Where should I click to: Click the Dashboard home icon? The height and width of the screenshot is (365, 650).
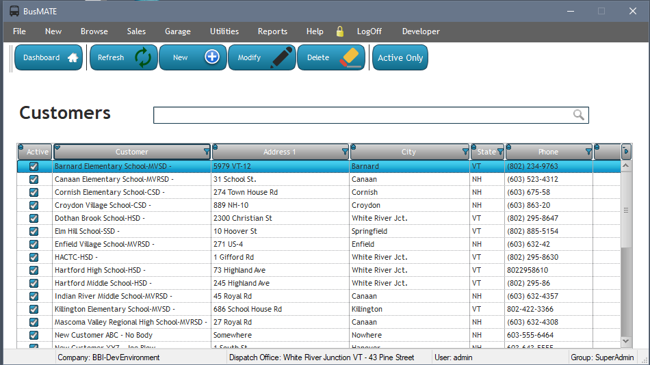click(73, 58)
